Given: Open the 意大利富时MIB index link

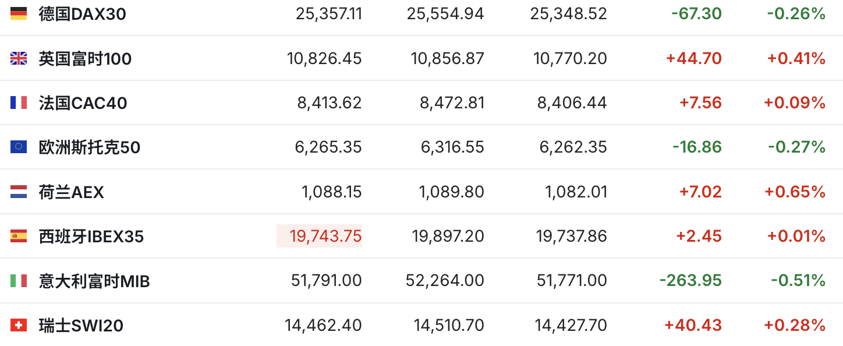Looking at the screenshot, I should 94,282.
